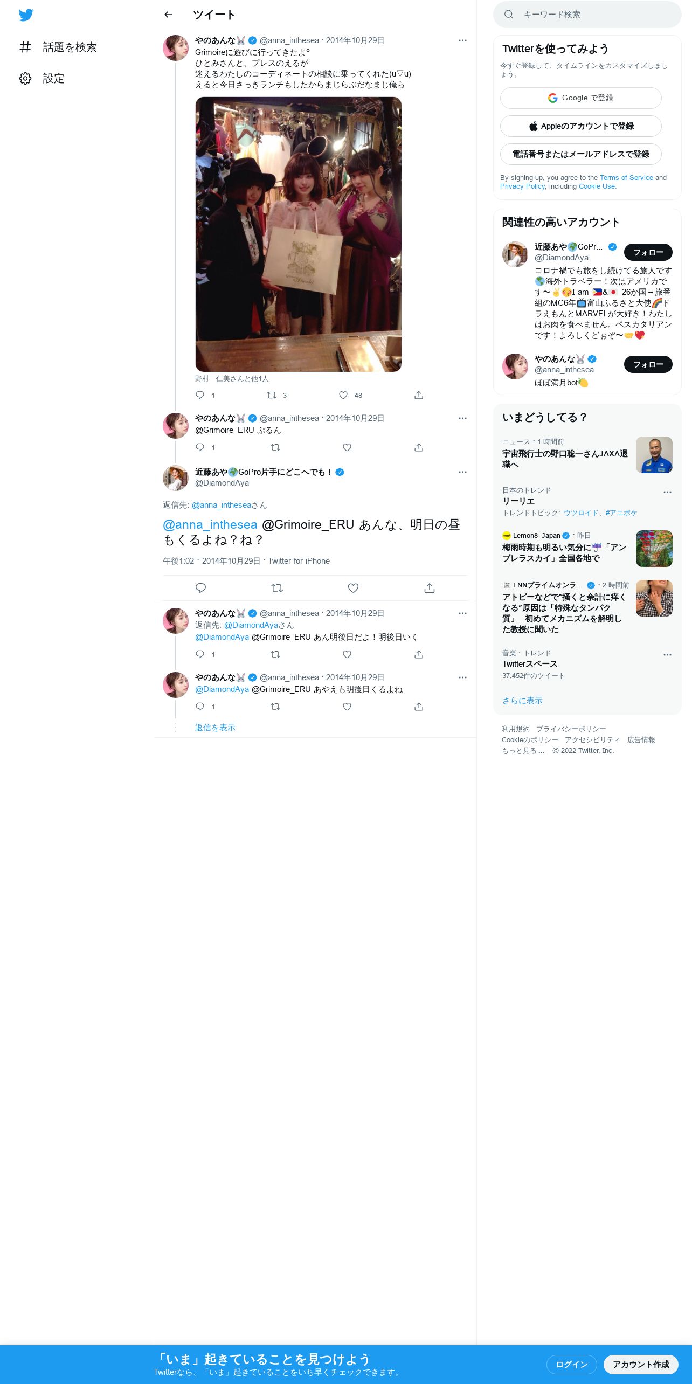Open options for リーリエ trend
The image size is (692, 1384).
tap(667, 492)
